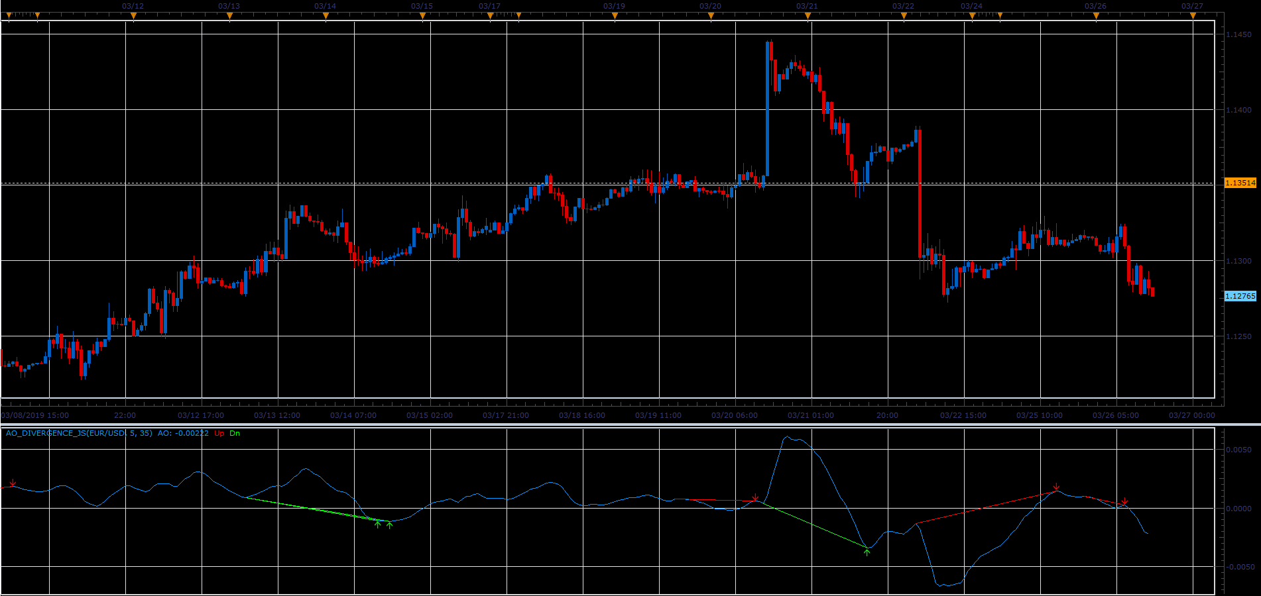The width and height of the screenshot is (1261, 596).
Task: Click the red Up legend label
Action: pos(219,433)
